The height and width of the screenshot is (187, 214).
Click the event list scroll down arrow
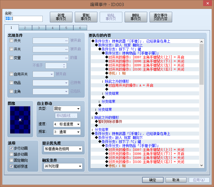tap(201, 165)
